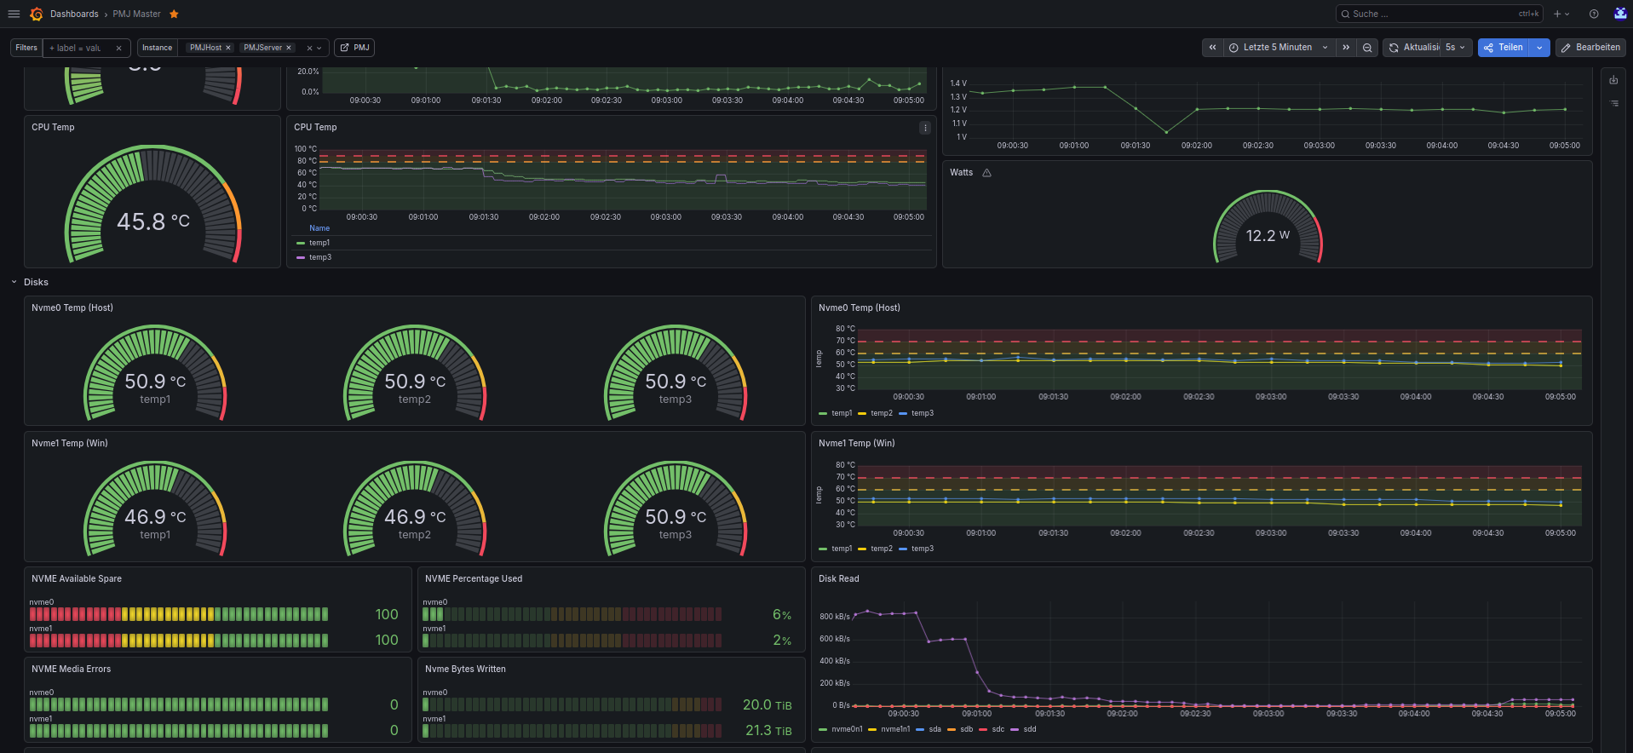Remove PMJHost from Instance filter

click(x=228, y=48)
